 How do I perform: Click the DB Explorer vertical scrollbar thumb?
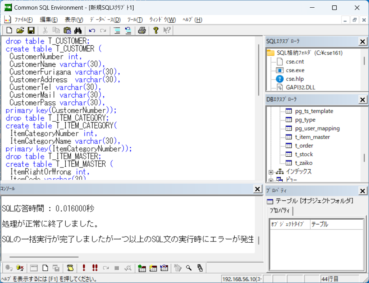[x=364, y=157]
